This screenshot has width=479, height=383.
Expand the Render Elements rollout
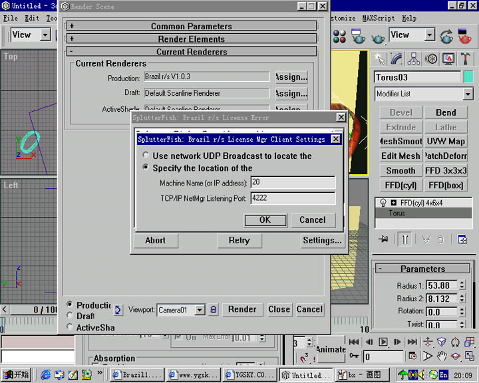(191, 39)
